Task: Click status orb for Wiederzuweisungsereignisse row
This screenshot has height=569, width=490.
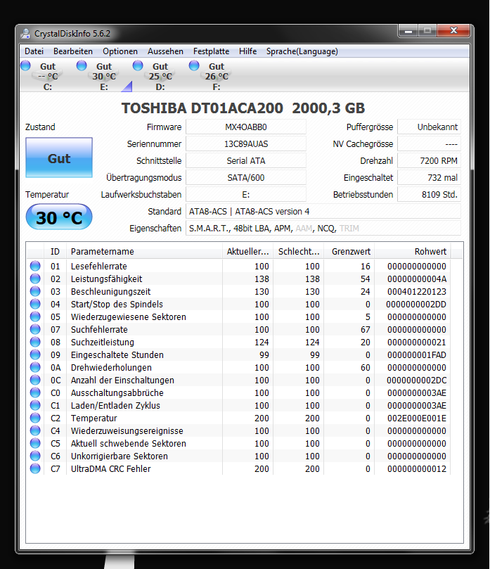Action: click(x=35, y=430)
